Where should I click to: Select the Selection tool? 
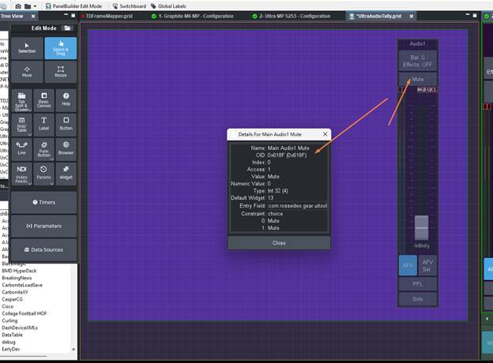[x=27, y=48]
